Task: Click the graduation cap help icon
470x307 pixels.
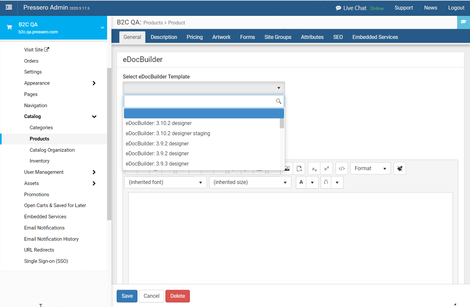Action: point(463,22)
